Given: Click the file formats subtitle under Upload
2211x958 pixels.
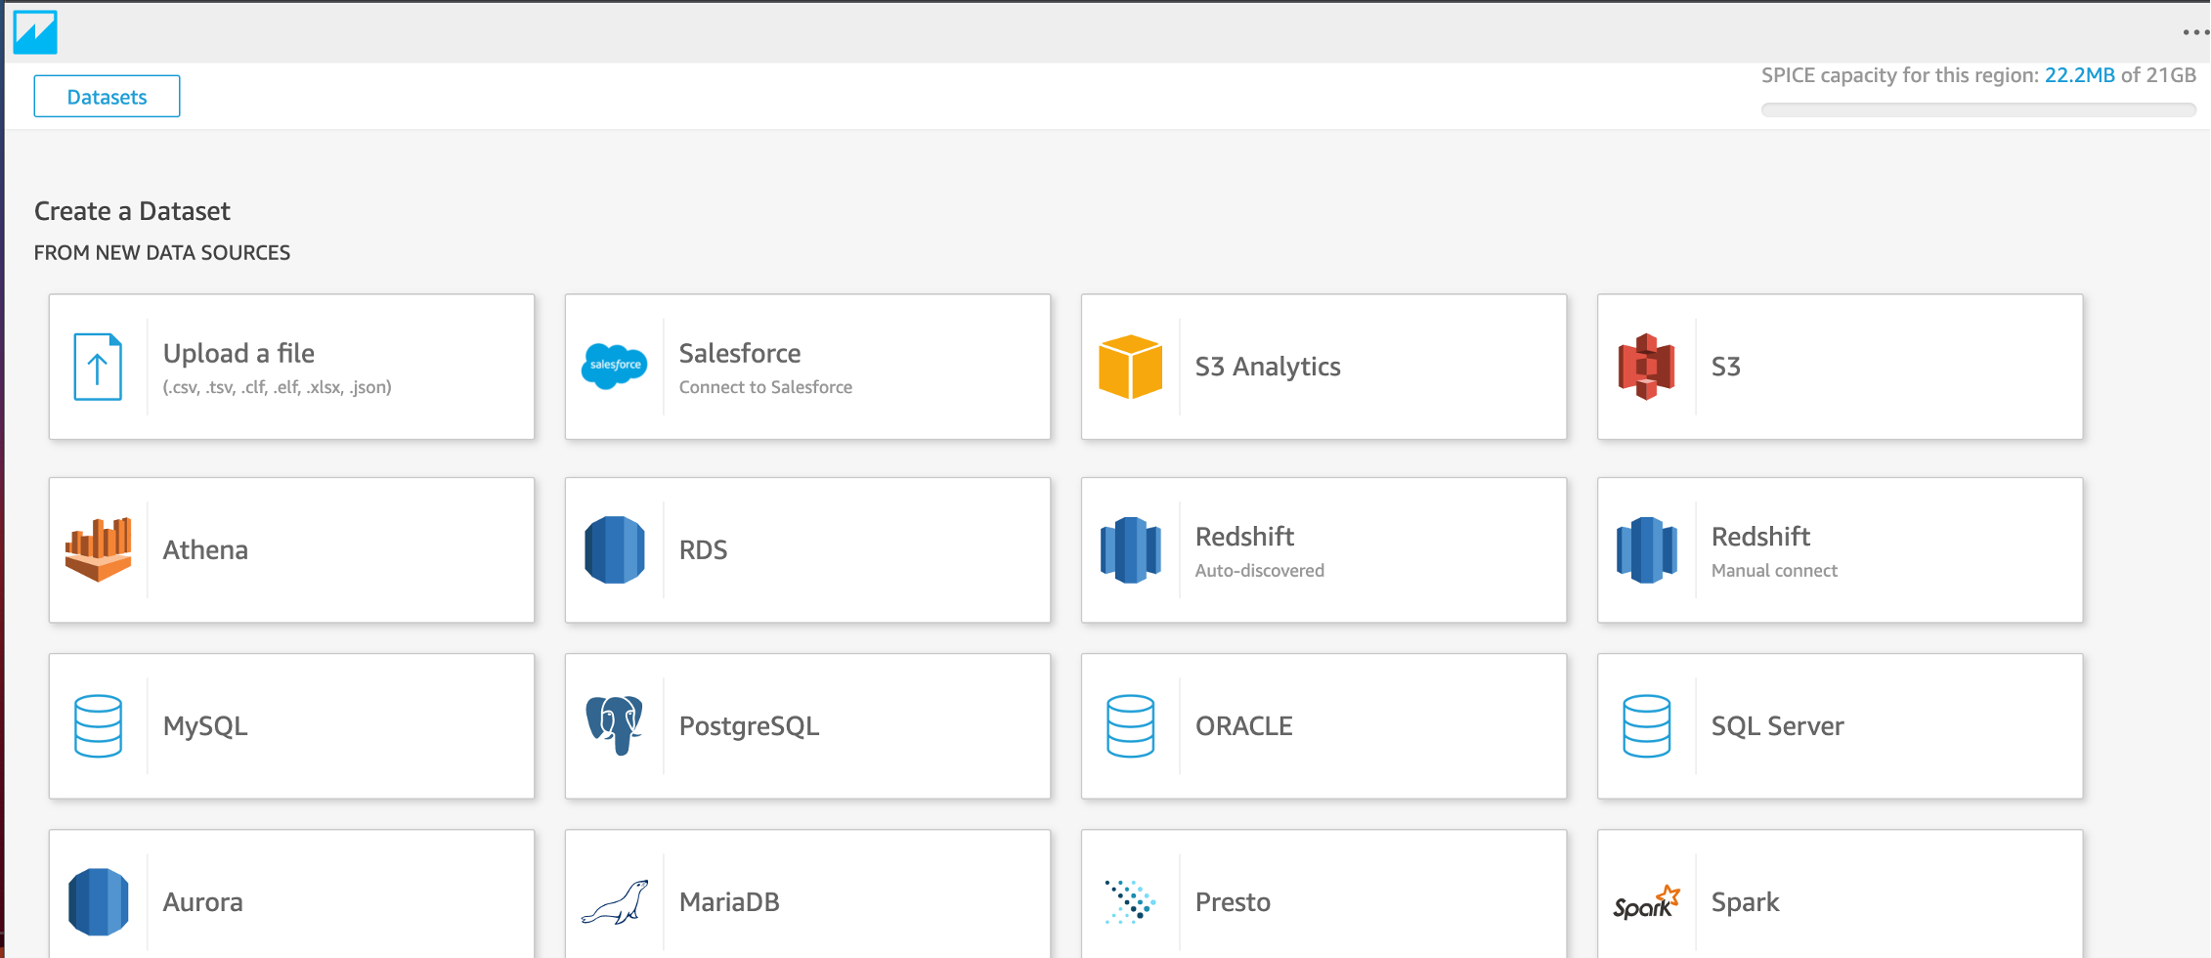Looking at the screenshot, I should tap(277, 387).
